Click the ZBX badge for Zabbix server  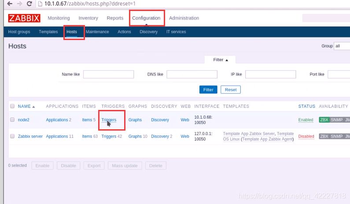tap(324, 136)
